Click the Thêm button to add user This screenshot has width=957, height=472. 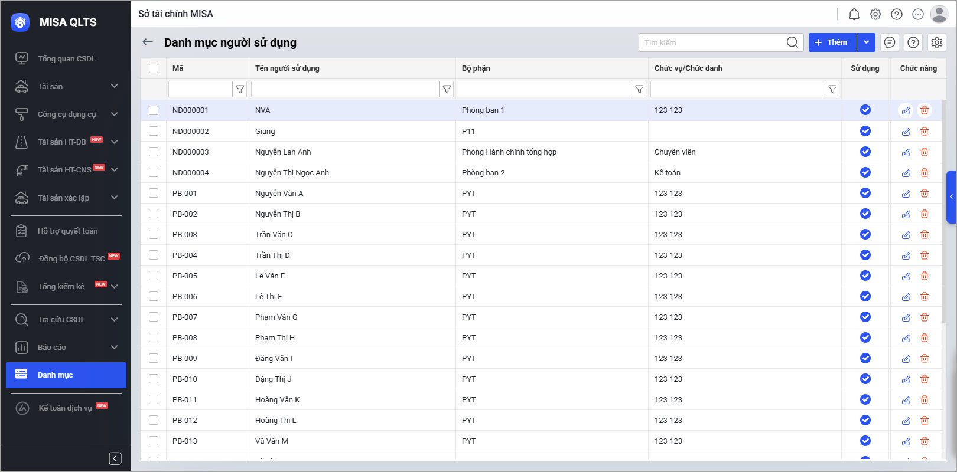[x=832, y=42]
